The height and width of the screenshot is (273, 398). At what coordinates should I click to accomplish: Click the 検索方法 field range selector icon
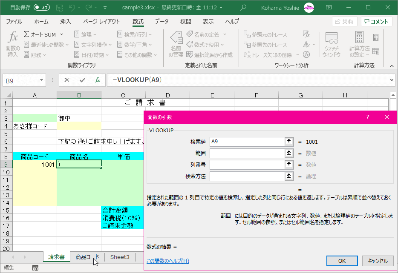(289, 176)
